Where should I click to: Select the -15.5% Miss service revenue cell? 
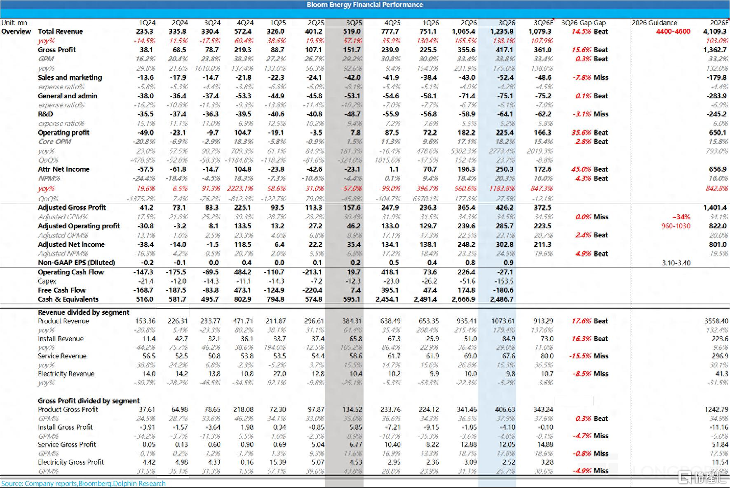(x=589, y=356)
